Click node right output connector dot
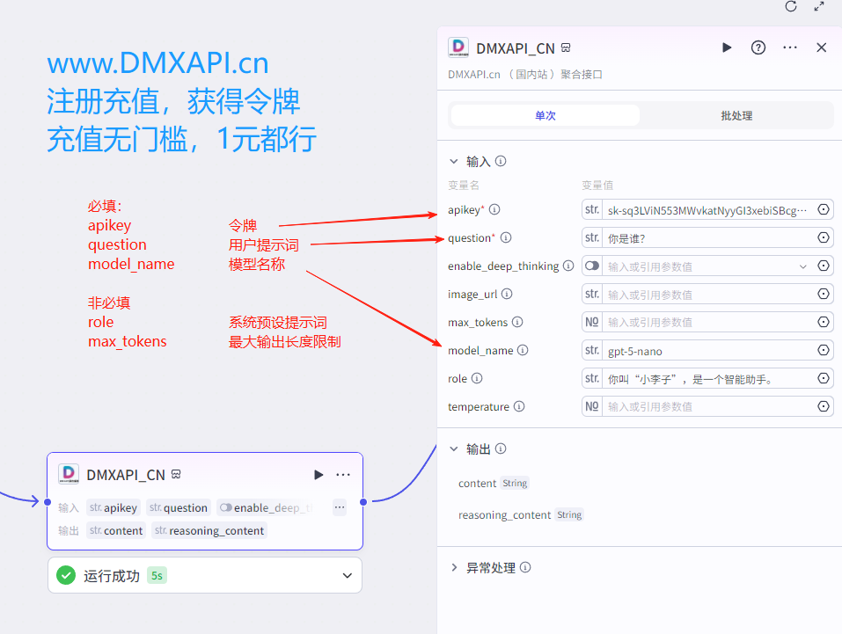842x634 pixels. point(363,502)
